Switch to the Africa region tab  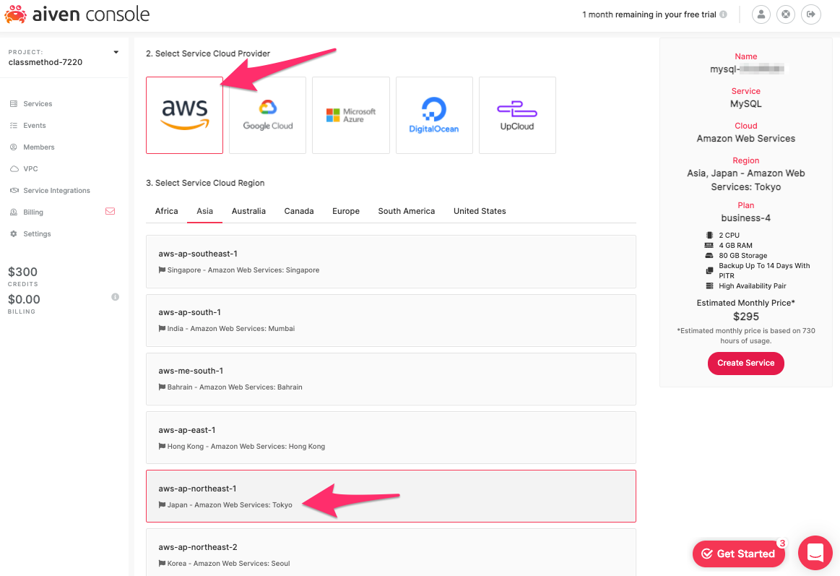click(166, 210)
